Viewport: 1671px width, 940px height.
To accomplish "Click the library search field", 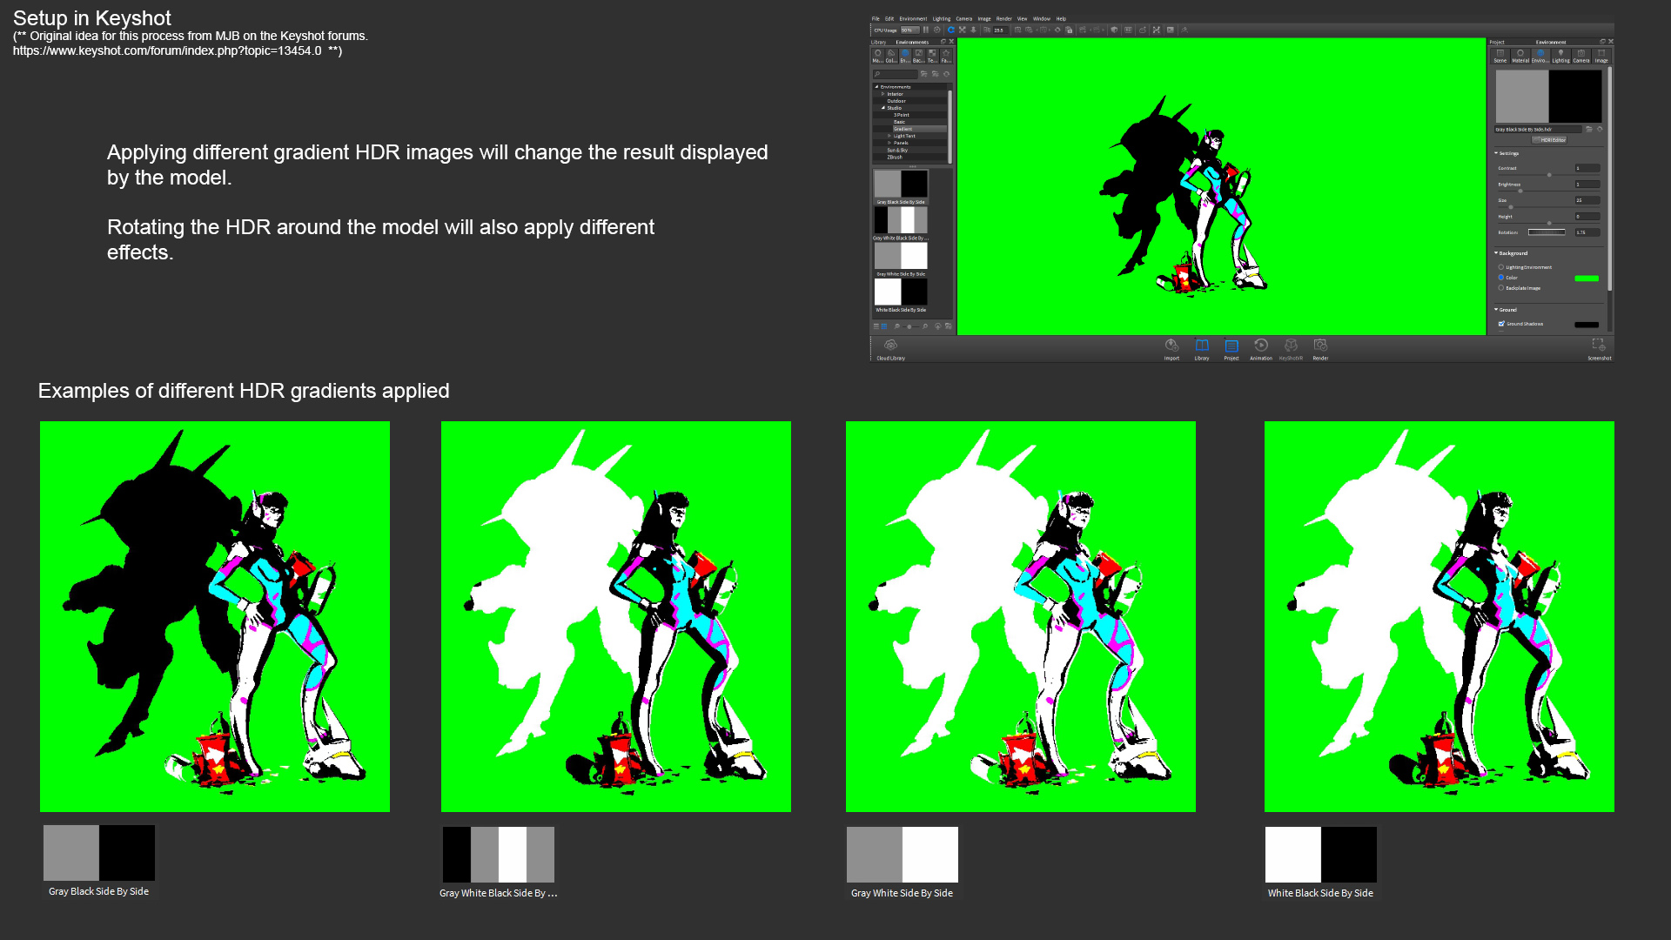I will tap(896, 74).
